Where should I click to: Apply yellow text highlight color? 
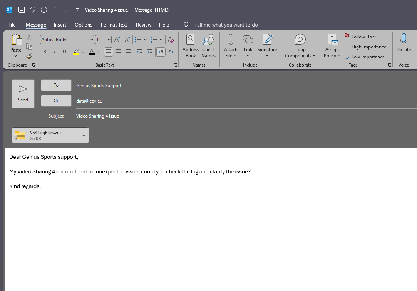(76, 52)
